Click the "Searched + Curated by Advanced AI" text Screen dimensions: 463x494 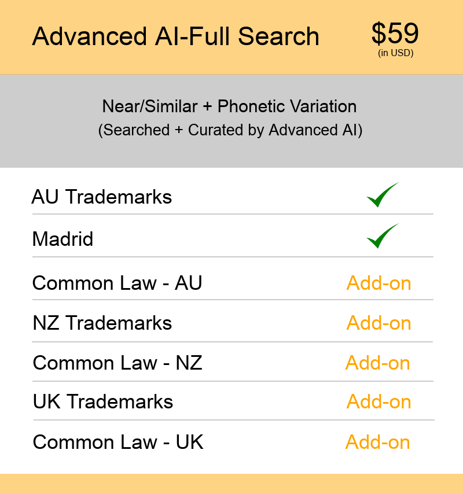coord(230,130)
